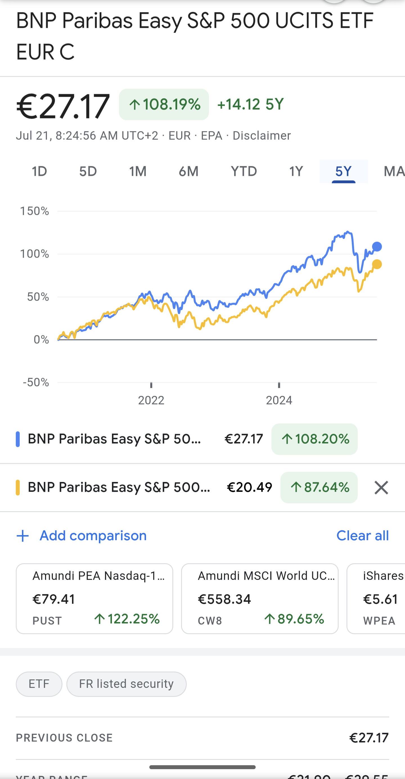Tap the ETF tag chip
Screen dimensions: 405x779
point(39,684)
